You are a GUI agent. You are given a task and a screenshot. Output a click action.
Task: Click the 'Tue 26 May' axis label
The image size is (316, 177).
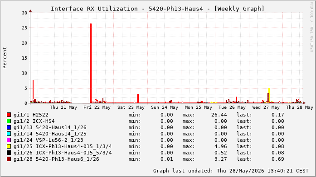click(232, 107)
